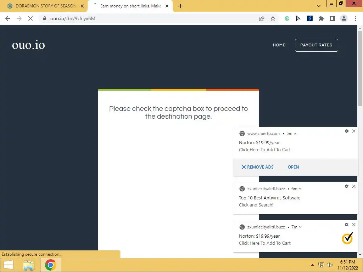This screenshot has width=363, height=272.
Task: Collapse the ziperto.com notification chevron
Action: click(x=295, y=134)
